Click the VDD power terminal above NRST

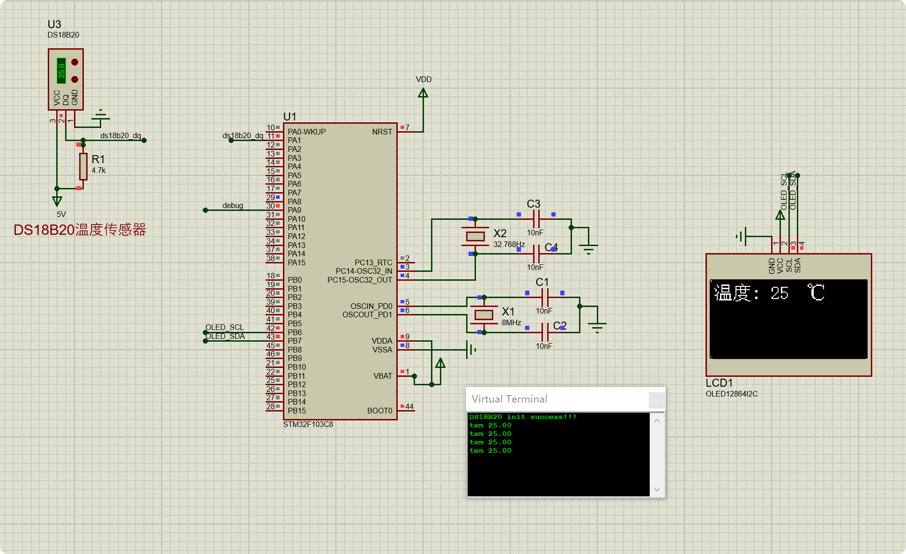423,93
